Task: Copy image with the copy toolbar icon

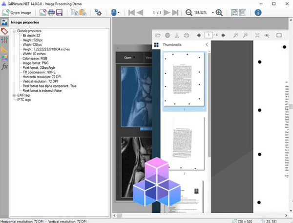Action: [74, 12]
